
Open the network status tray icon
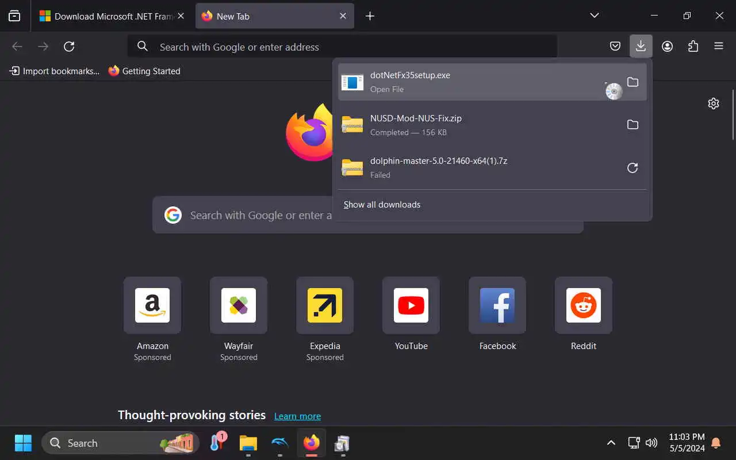[x=634, y=443]
